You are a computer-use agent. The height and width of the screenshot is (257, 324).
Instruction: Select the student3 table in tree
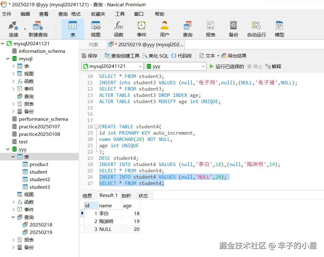pyautogui.click(x=40, y=187)
